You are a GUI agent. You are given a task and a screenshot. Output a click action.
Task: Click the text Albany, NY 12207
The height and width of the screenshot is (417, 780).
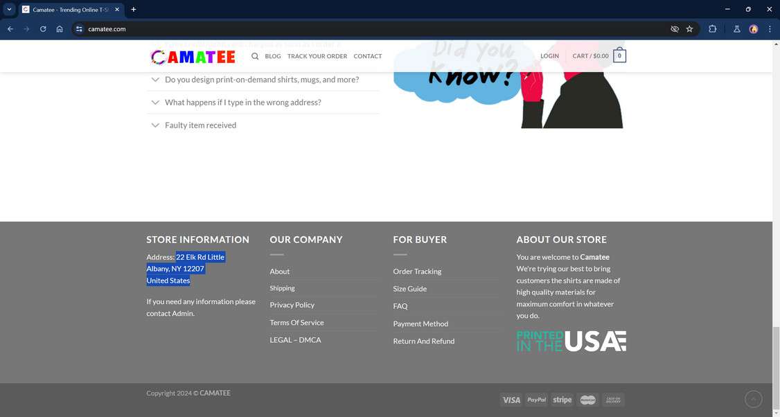click(x=175, y=269)
